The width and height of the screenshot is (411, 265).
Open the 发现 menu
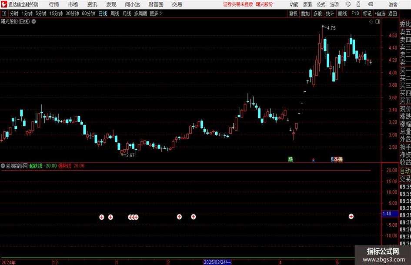click(111, 4)
